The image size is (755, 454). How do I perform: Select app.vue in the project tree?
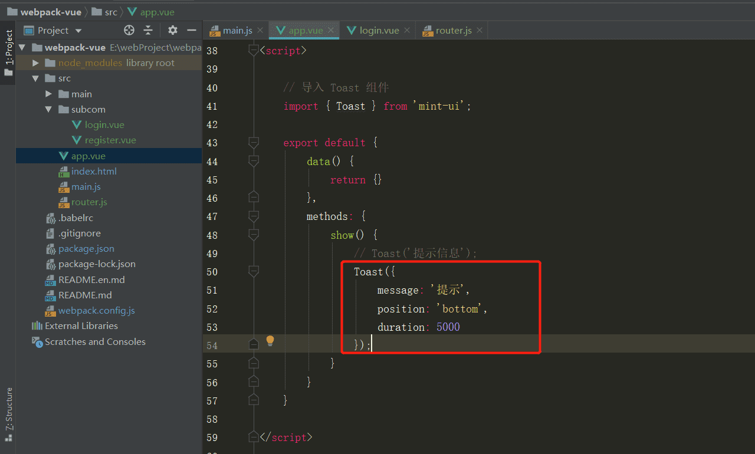pyautogui.click(x=88, y=156)
